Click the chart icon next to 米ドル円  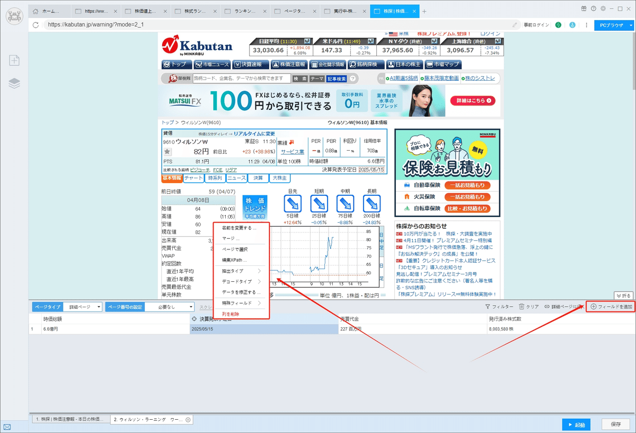coord(372,41)
